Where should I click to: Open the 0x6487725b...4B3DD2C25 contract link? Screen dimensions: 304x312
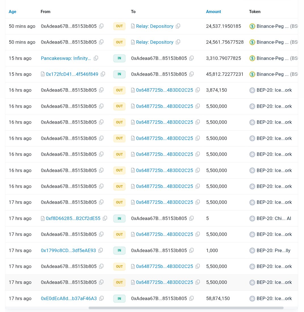[x=165, y=90]
